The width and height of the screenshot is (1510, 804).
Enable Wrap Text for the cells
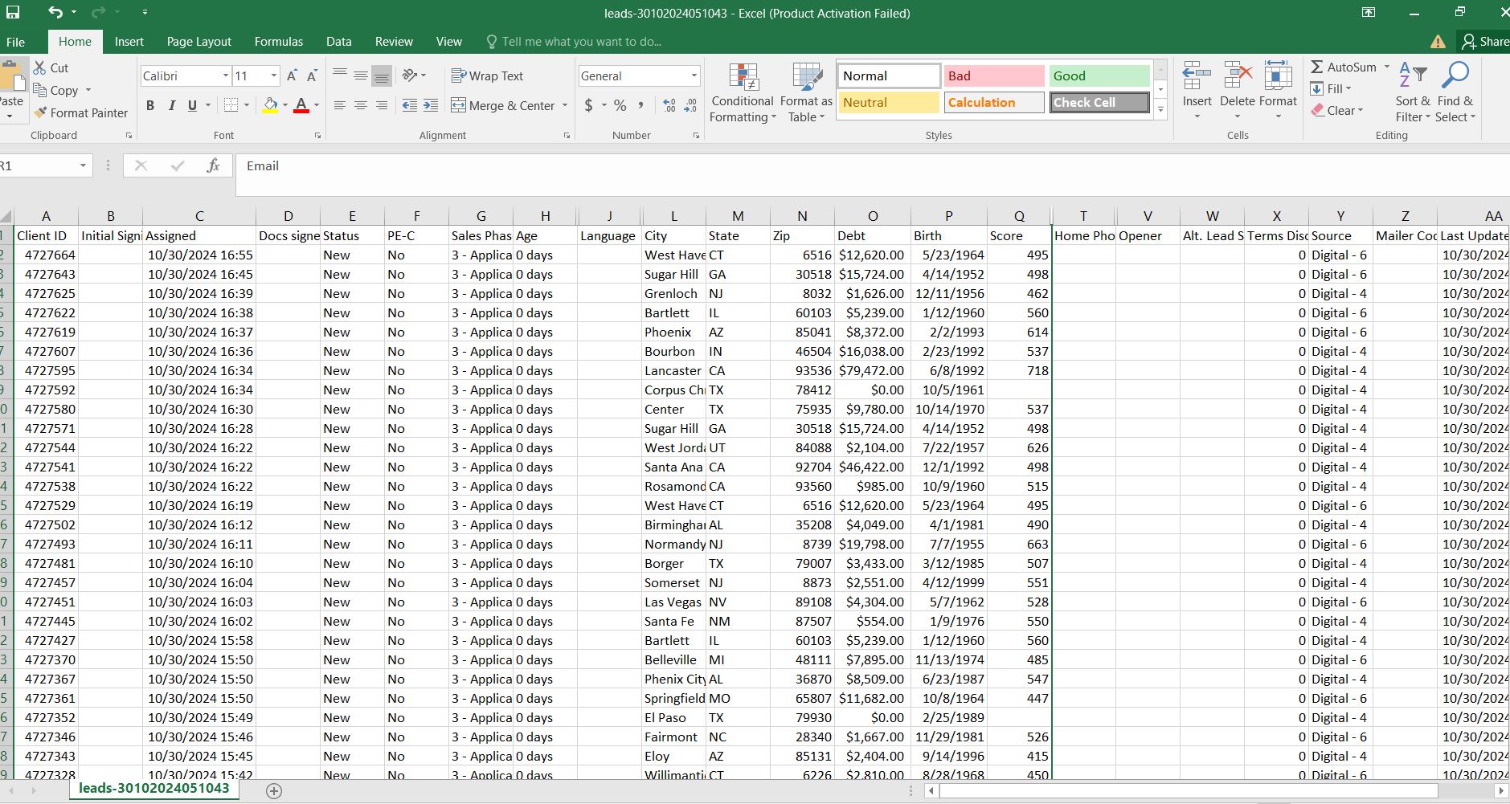click(x=487, y=76)
